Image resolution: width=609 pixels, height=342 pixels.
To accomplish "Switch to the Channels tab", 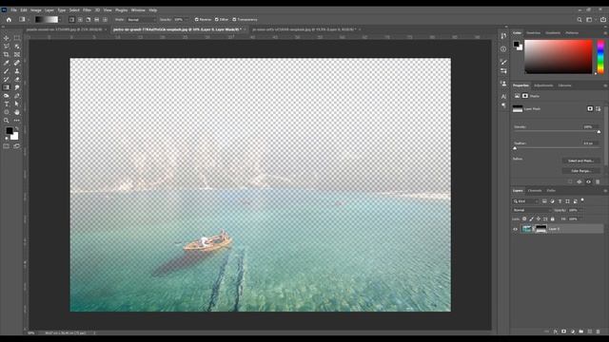I will 535,191.
